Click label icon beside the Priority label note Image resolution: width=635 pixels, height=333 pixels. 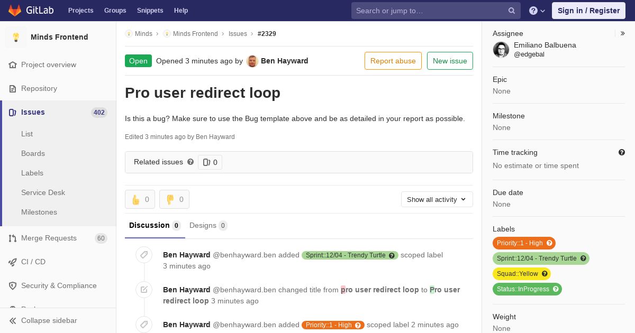click(x=144, y=325)
